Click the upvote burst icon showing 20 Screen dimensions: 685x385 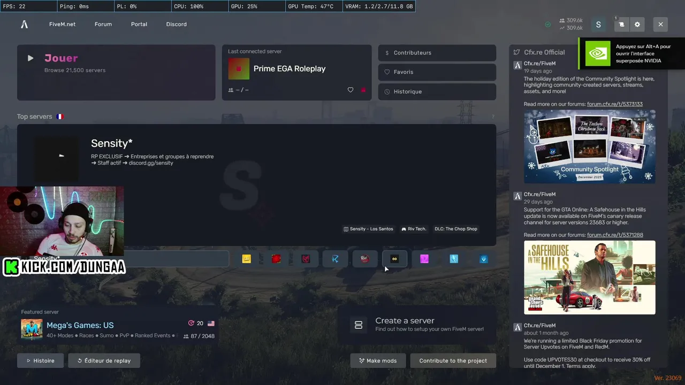pyautogui.click(x=191, y=323)
